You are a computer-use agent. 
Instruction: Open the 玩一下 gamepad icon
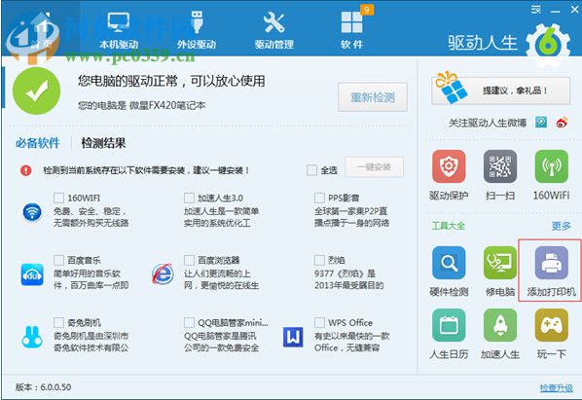pyautogui.click(x=552, y=325)
